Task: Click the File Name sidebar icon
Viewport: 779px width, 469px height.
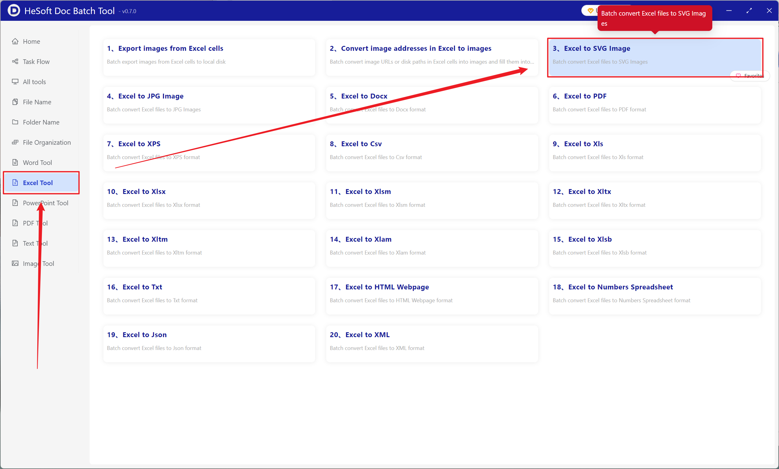Action: click(15, 102)
